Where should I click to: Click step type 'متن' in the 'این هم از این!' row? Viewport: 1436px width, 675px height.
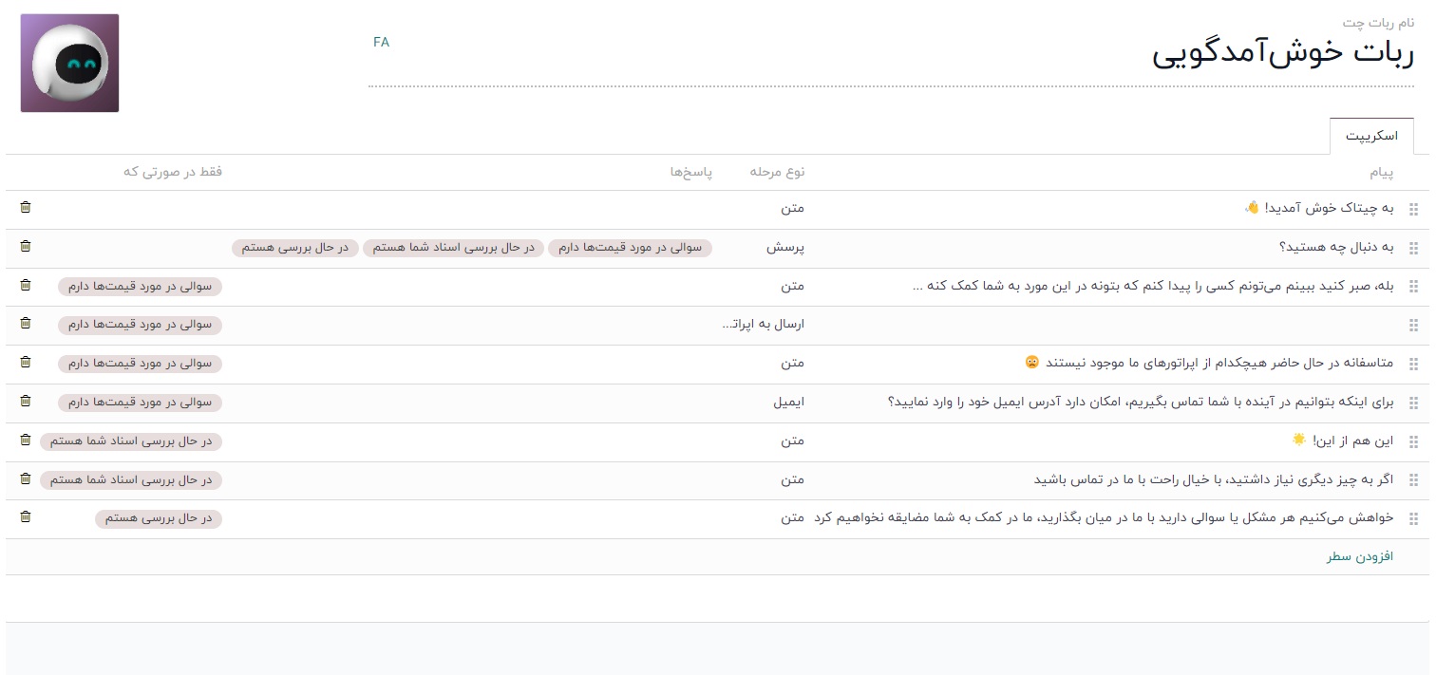793,441
